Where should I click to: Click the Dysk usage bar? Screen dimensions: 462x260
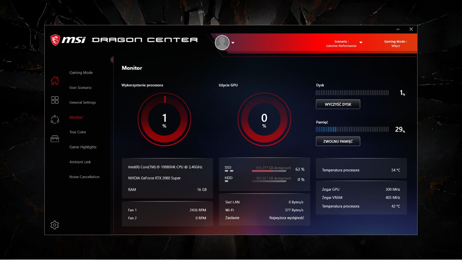click(352, 93)
